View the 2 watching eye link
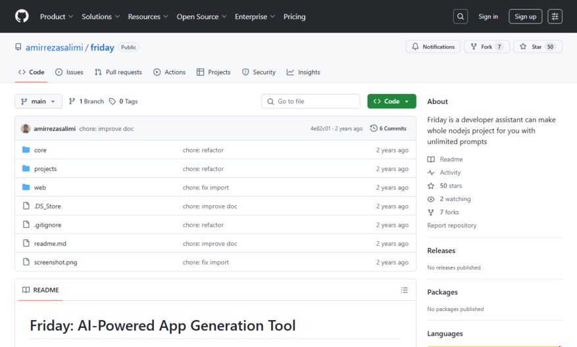The height and width of the screenshot is (347, 577). [x=449, y=199]
